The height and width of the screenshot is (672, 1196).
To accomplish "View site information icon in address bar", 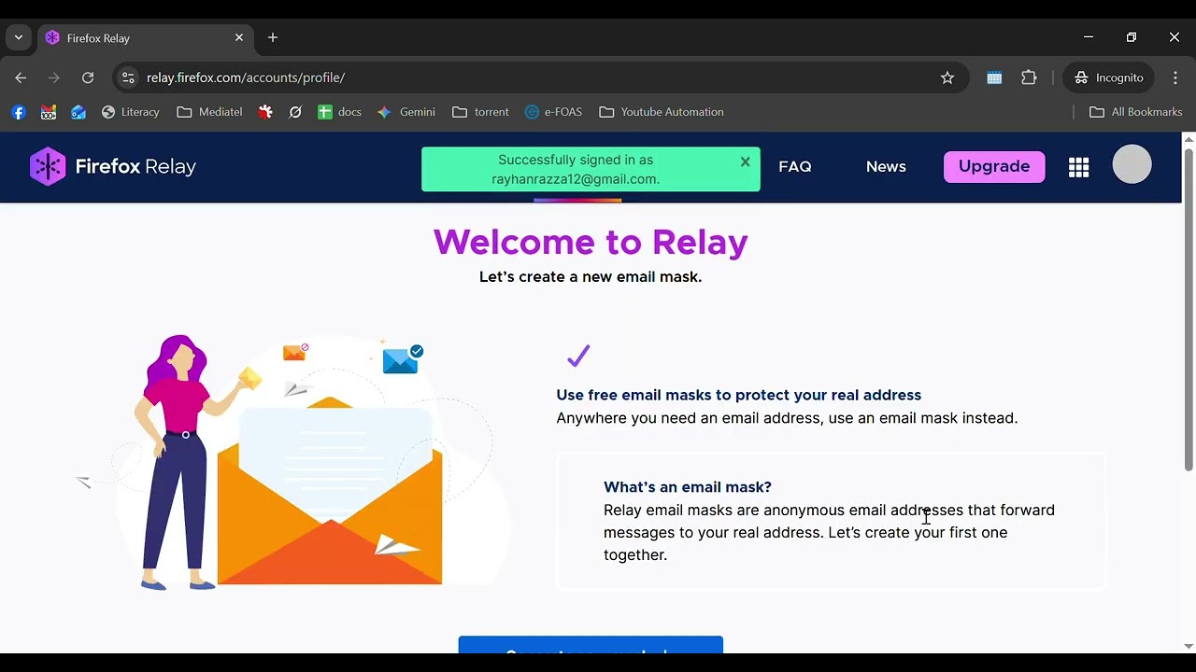I will point(129,77).
